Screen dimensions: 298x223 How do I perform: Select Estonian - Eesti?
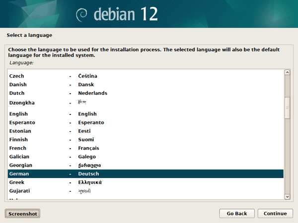[20, 131]
